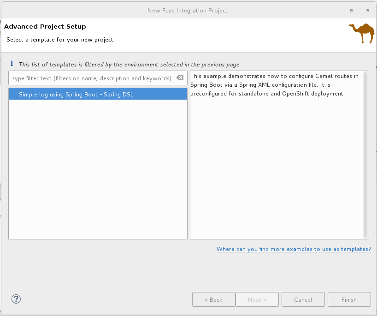Click the blue info icon

(x=12, y=65)
